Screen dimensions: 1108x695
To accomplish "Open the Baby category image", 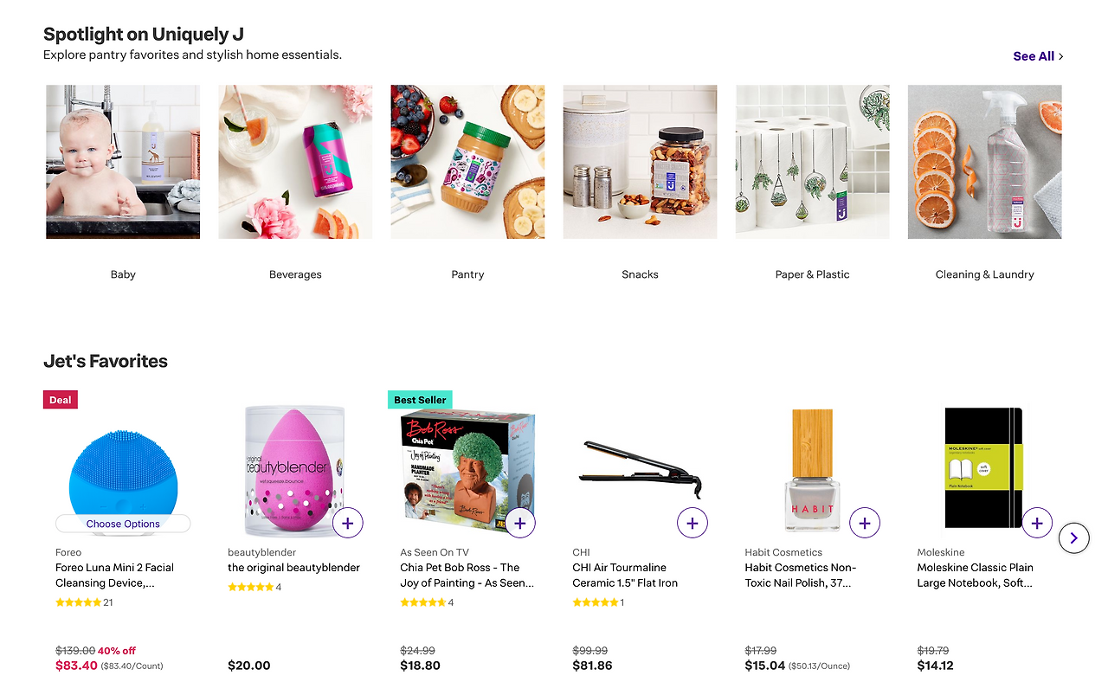I will coord(123,162).
